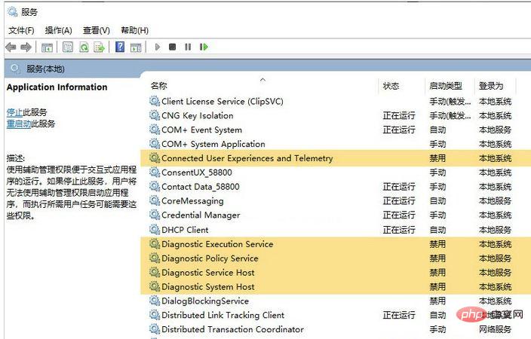Viewport: 531px width, 339px height.
Task: Sort by the 名称 column header
Action: pos(159,86)
